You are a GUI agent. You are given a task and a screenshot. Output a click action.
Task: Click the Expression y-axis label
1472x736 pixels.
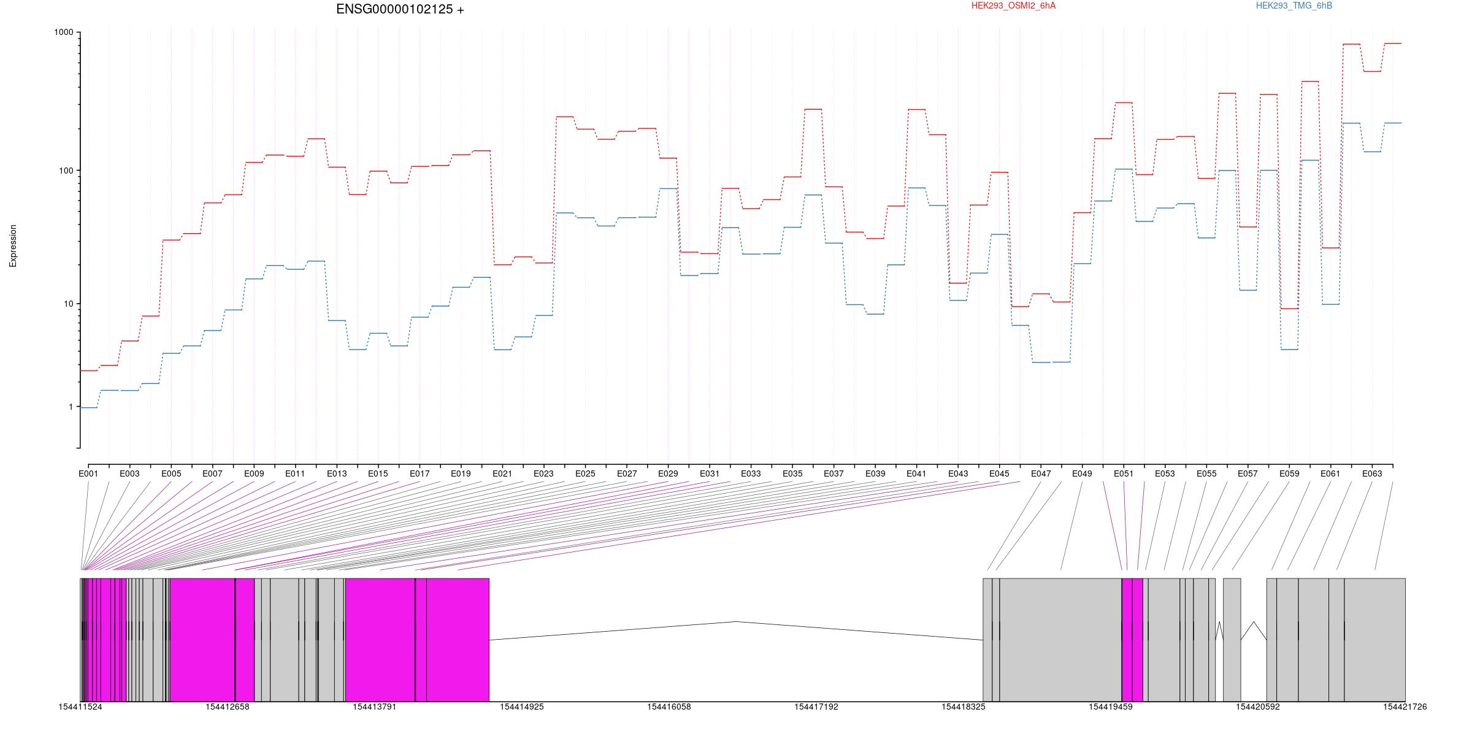pyautogui.click(x=13, y=245)
